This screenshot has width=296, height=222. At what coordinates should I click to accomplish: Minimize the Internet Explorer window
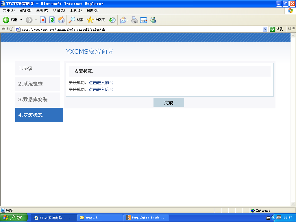pyautogui.click(x=279, y=3)
